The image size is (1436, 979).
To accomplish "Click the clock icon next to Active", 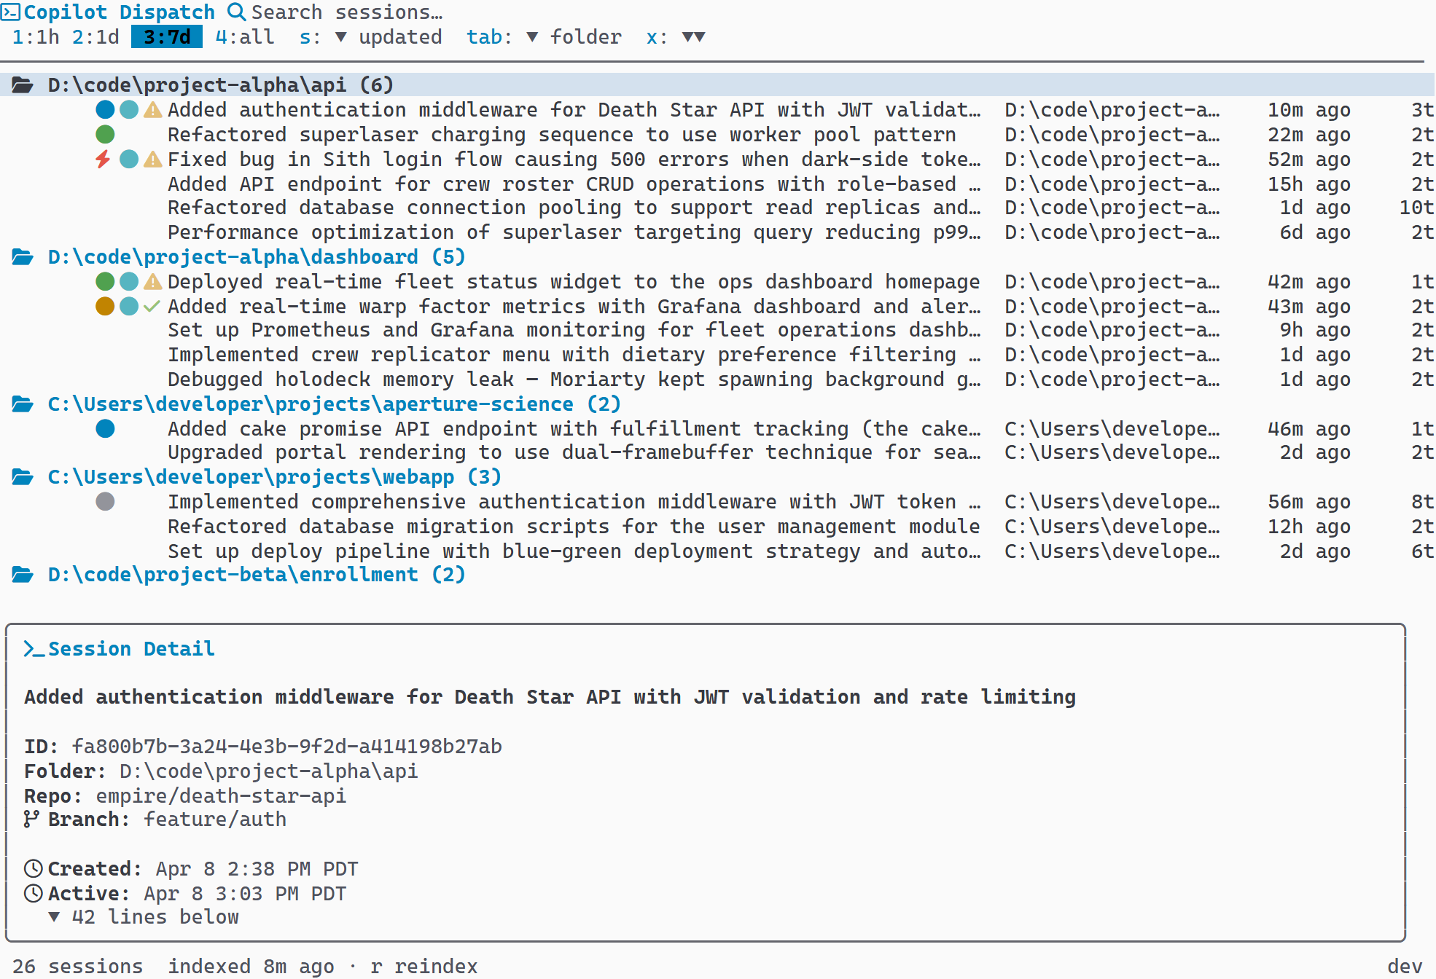I will [34, 894].
